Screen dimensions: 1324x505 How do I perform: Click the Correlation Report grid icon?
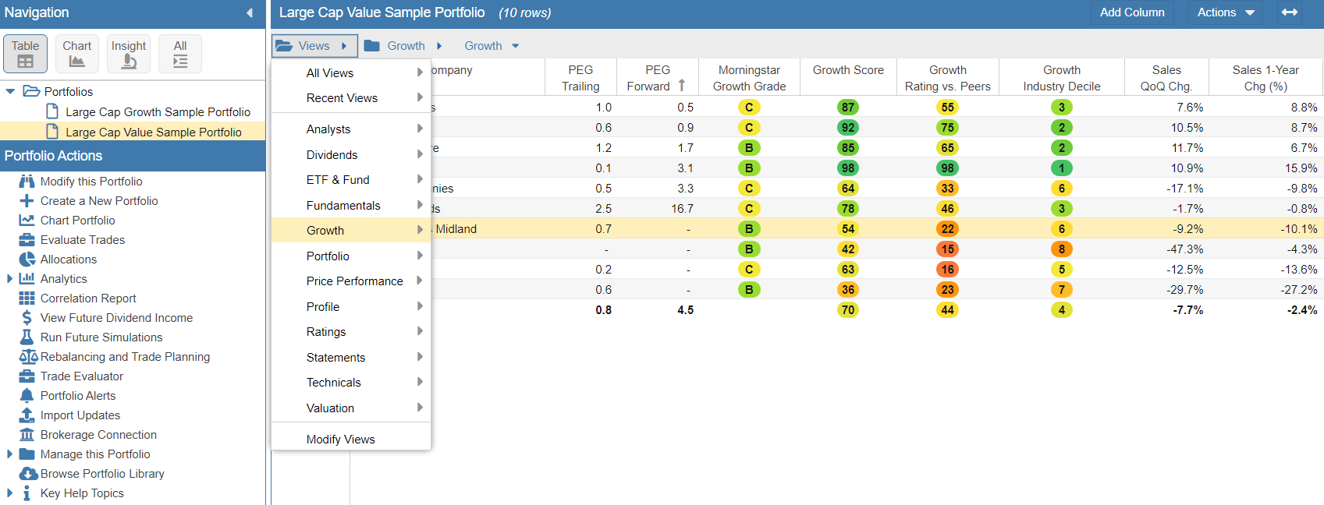point(27,298)
